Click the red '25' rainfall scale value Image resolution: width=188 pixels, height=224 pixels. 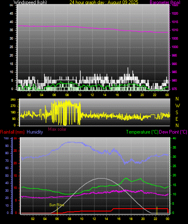15,151
